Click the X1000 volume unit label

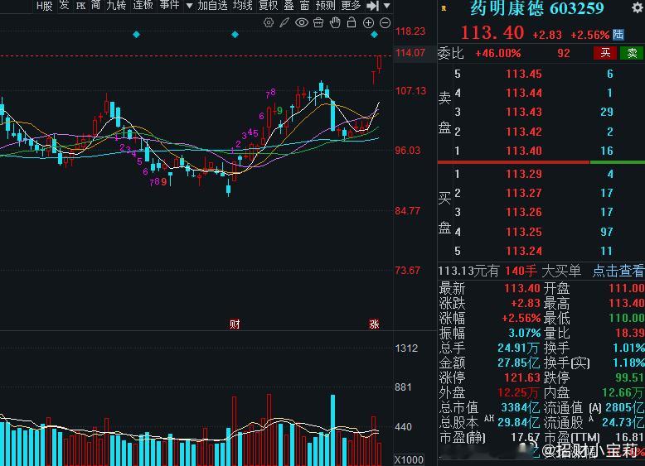point(409,460)
